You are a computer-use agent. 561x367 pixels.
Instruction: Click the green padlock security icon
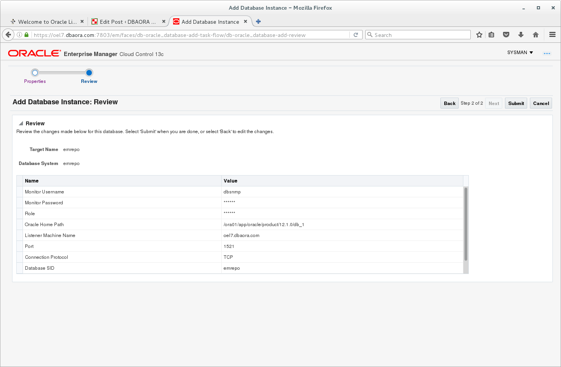click(x=26, y=35)
